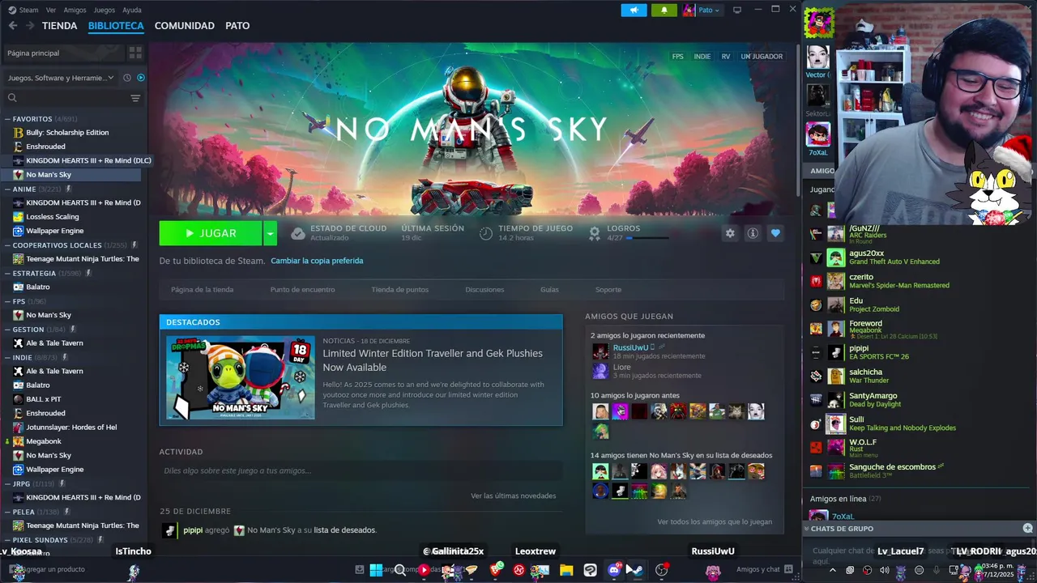
Task: Collapse the FPS category
Action: pyautogui.click(x=7, y=301)
